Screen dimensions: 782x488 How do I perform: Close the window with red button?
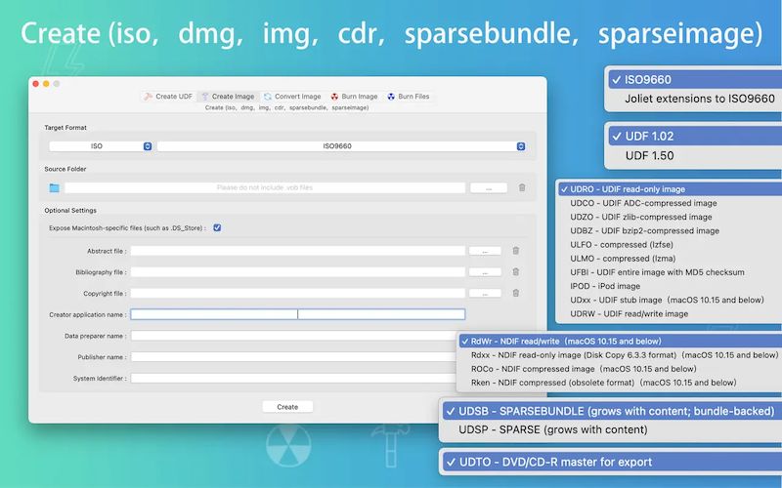(35, 84)
